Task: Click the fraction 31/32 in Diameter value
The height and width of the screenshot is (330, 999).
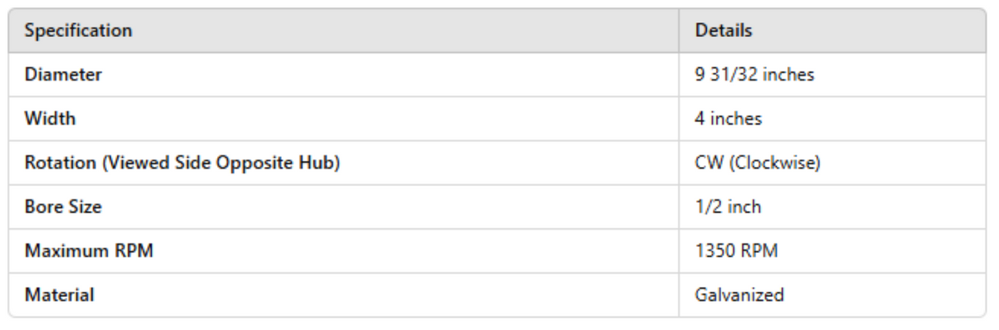Action: pyautogui.click(x=726, y=75)
